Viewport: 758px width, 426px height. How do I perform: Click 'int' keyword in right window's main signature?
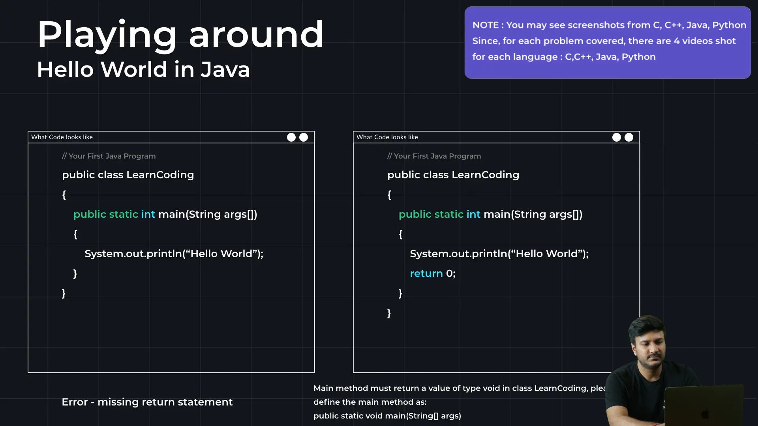point(473,214)
